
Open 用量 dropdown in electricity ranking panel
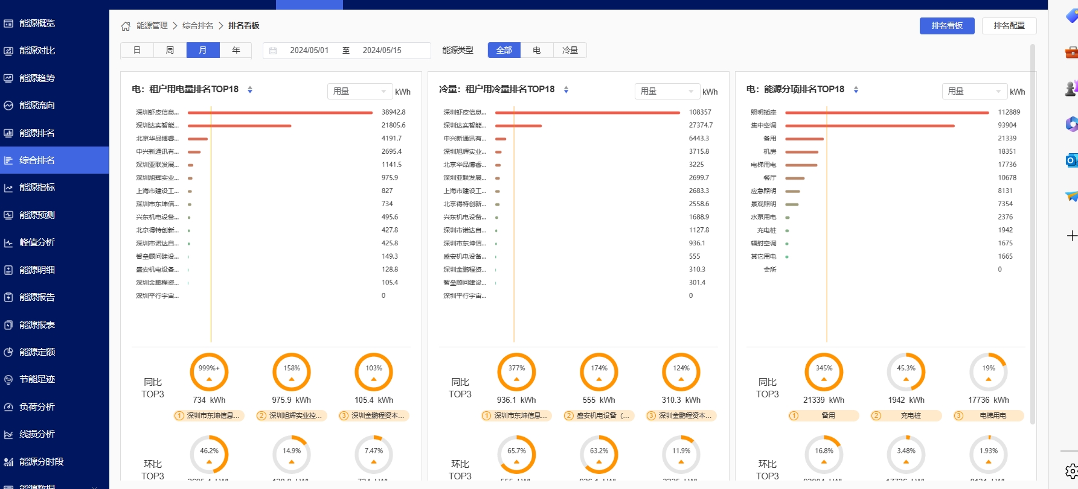pyautogui.click(x=359, y=91)
